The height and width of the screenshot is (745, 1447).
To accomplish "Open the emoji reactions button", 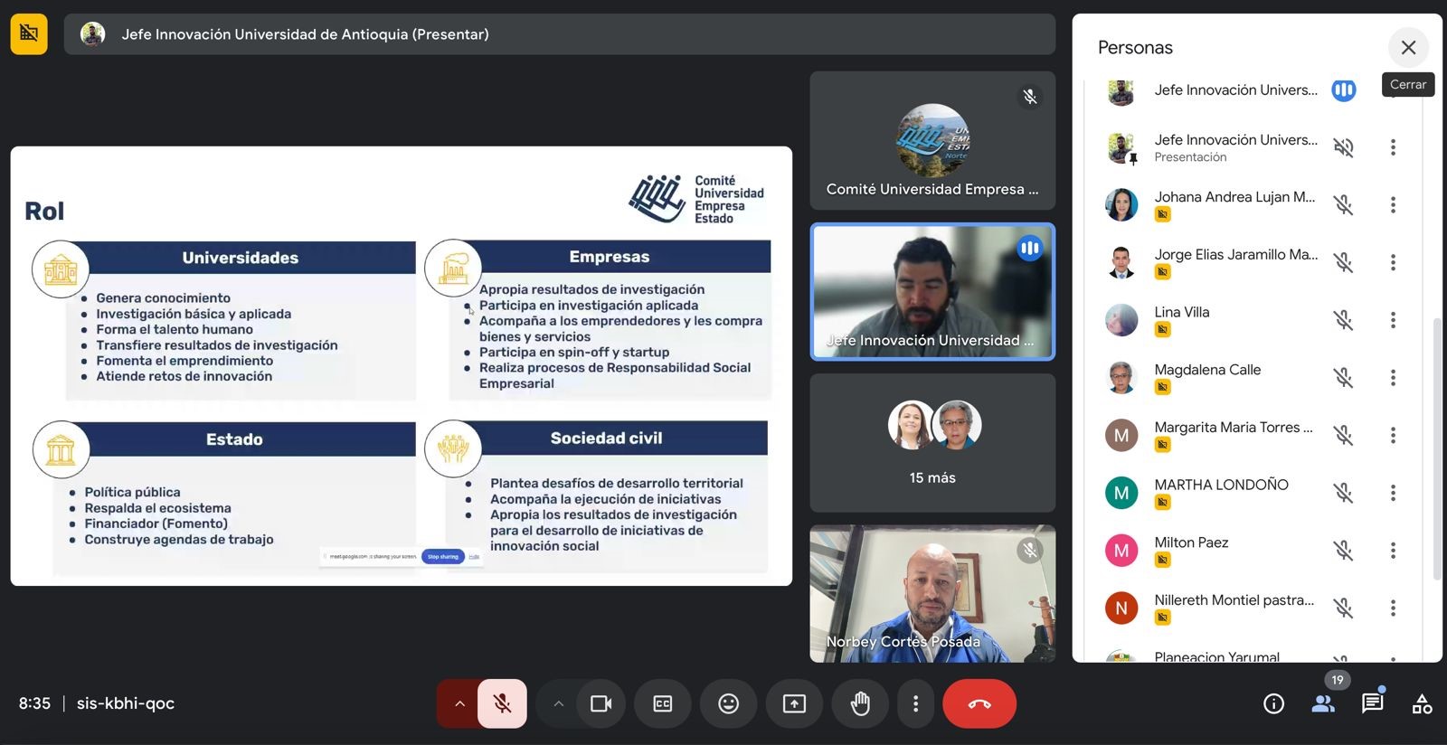I will (x=728, y=703).
